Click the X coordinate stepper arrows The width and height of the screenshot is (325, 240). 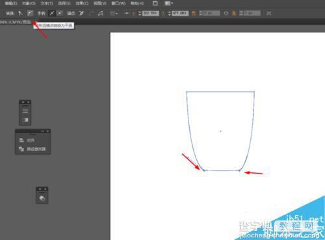pos(140,14)
